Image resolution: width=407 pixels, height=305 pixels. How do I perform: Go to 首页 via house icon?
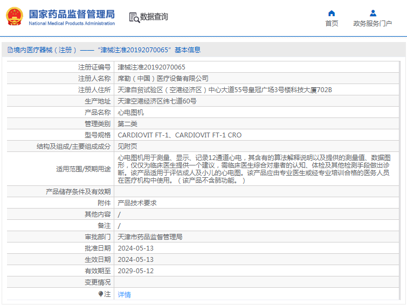332,13
